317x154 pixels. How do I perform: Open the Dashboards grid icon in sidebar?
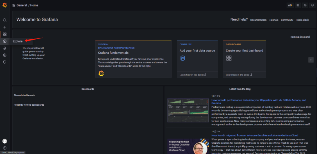(5, 34)
